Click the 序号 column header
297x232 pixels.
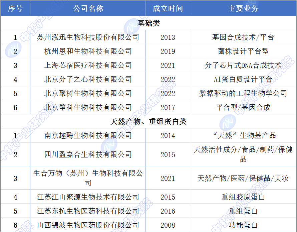click(15, 9)
